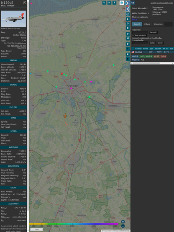This screenshot has width=174, height=232.
Task: Focus the Jump to Airport input field
Action: pos(140,43)
